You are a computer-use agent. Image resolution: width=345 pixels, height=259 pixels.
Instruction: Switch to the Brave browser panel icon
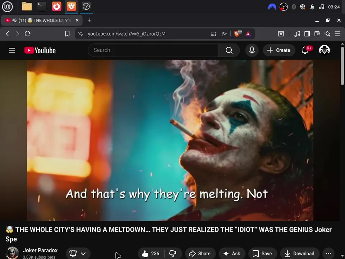[x=71, y=6]
